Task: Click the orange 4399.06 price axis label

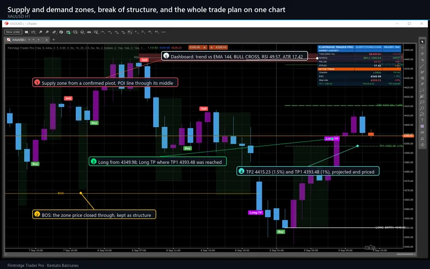Action: (x=408, y=136)
